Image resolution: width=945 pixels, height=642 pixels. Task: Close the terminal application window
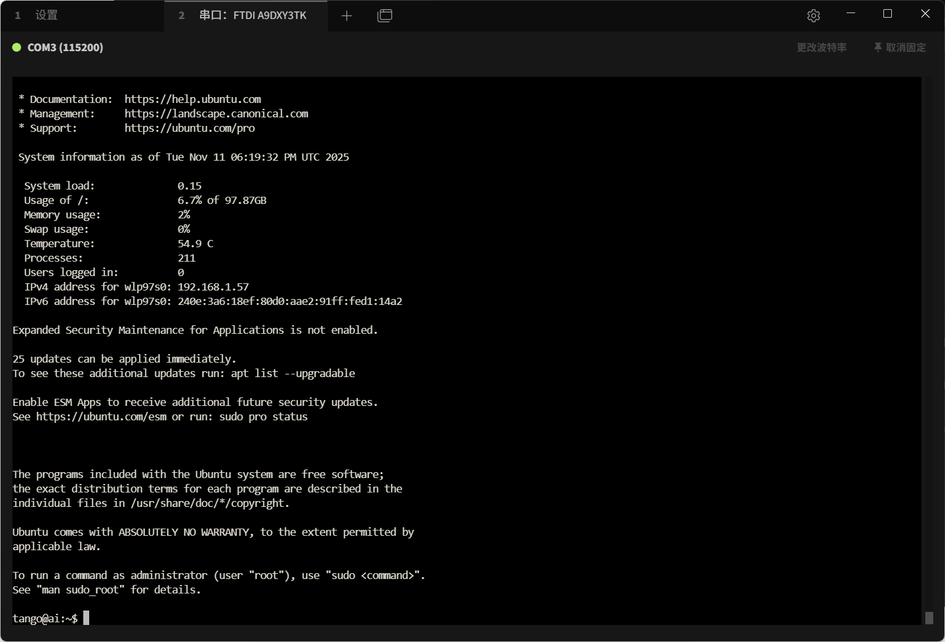click(x=925, y=14)
